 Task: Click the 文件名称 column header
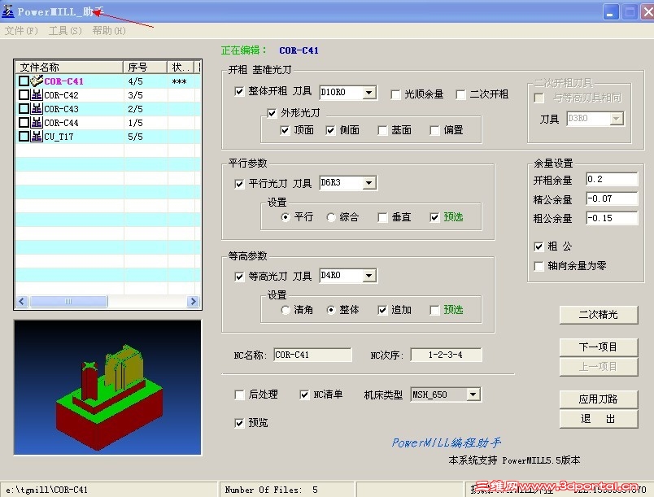tap(69, 68)
